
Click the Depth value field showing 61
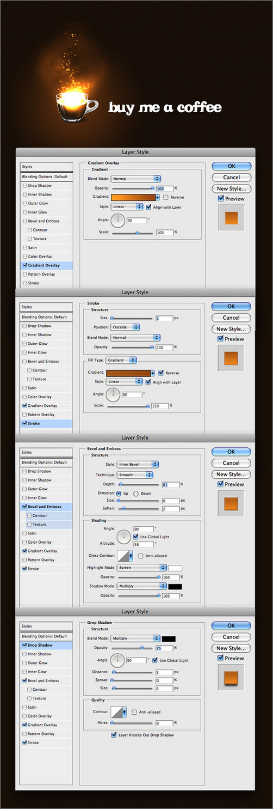point(171,484)
